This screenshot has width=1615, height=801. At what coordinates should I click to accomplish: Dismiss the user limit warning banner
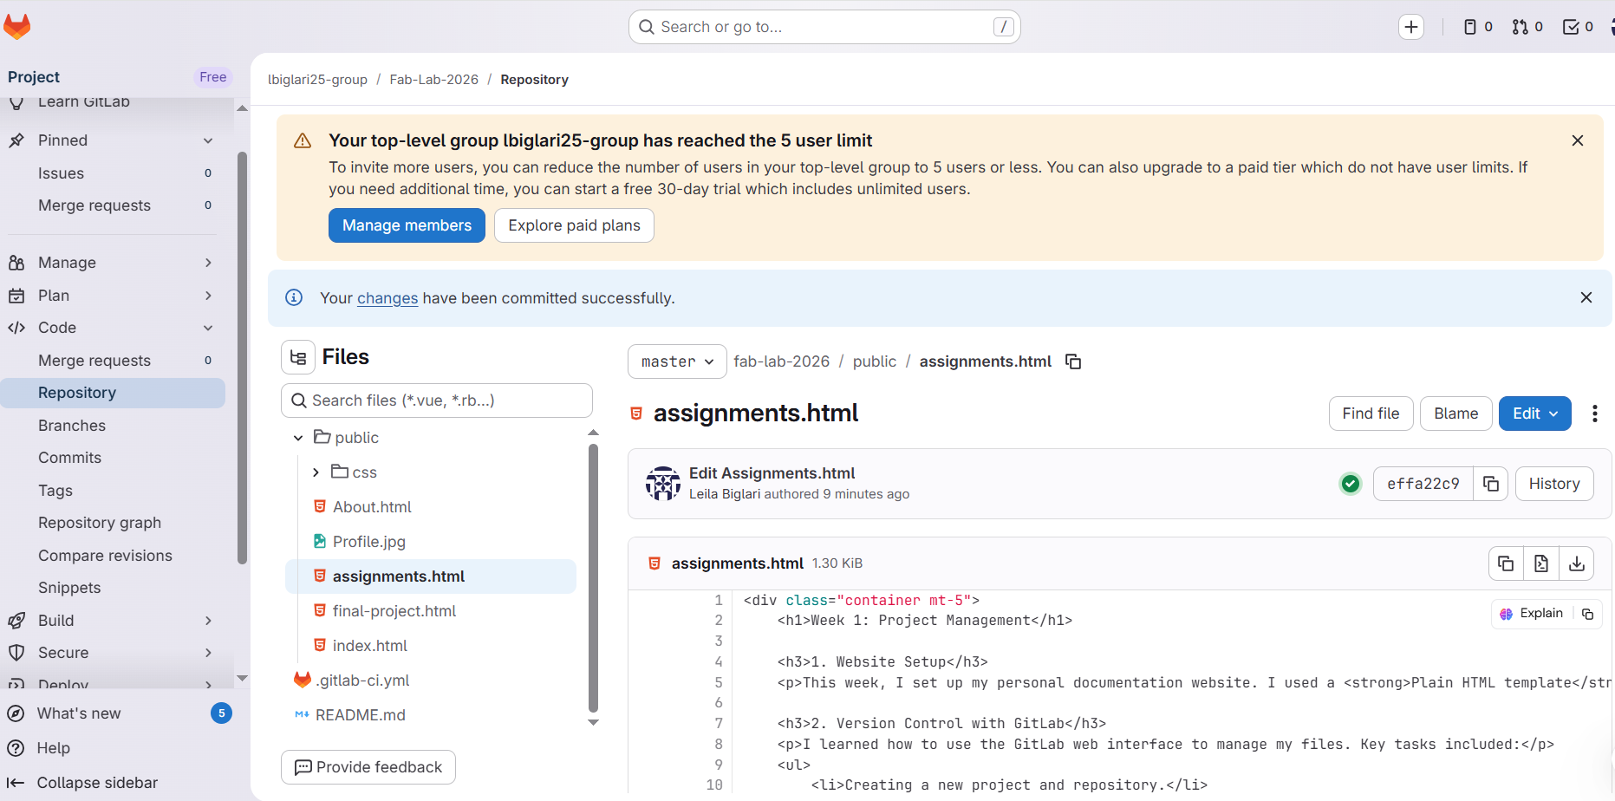1578,140
